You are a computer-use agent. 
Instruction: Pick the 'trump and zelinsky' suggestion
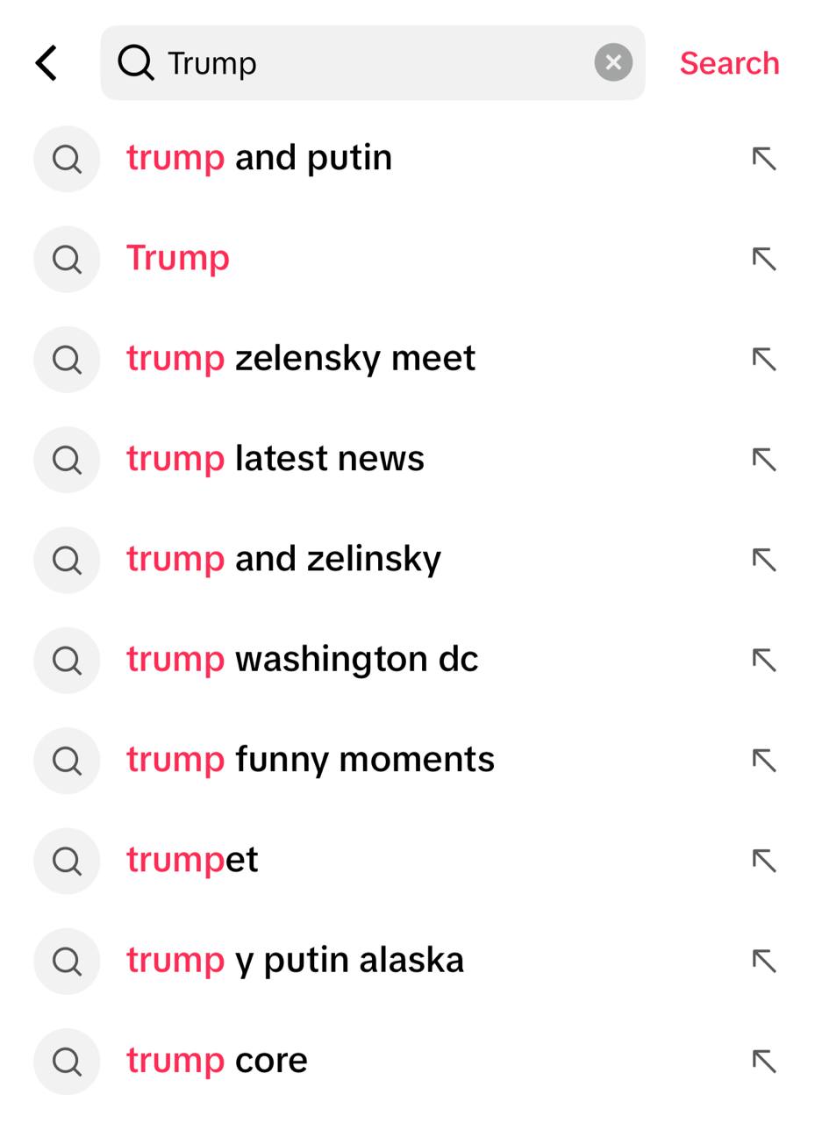(283, 560)
